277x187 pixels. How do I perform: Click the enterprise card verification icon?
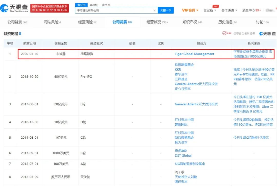click(x=227, y=33)
